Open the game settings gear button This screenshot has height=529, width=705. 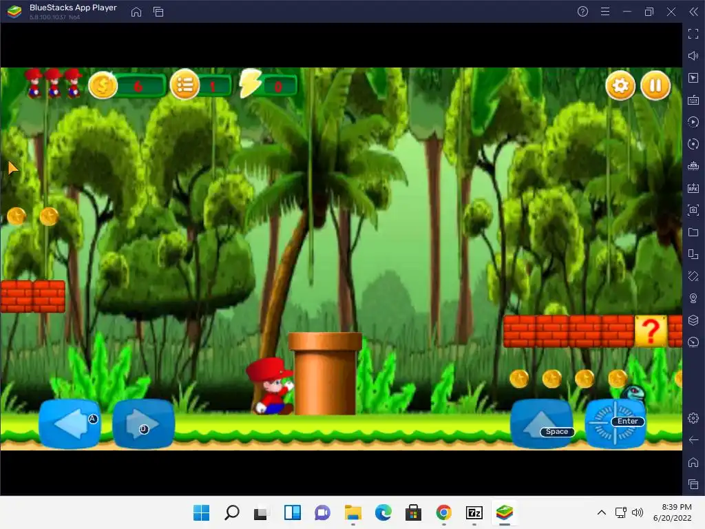point(620,85)
